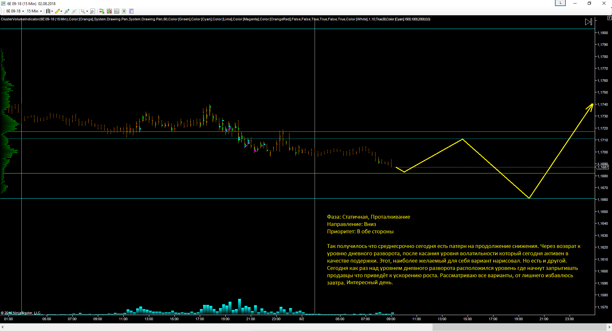Select the pointer cursor tool
Viewport: 612px width, 331px height.
tap(83, 11)
